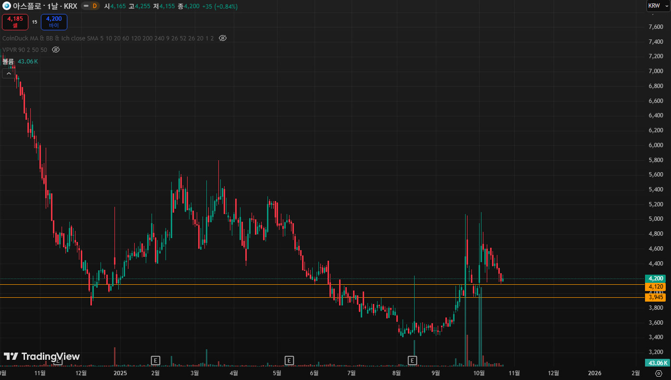Click the 아스플로 symbol logo icon
Screen dimensions: 671x380
point(7,6)
